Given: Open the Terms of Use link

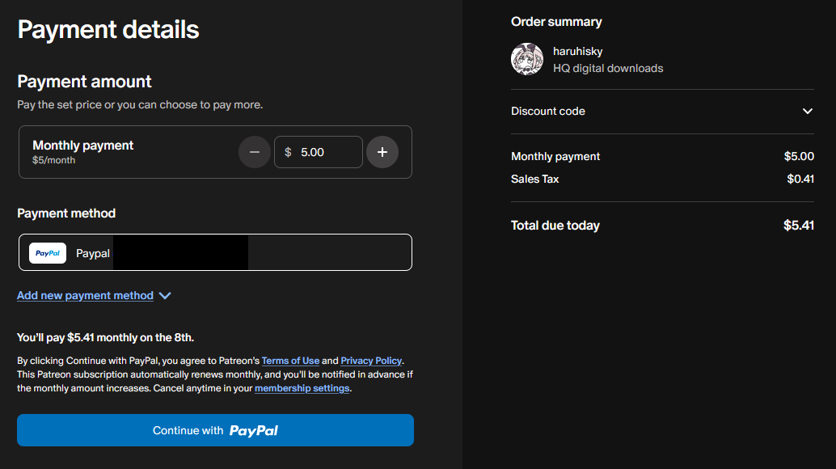Looking at the screenshot, I should 290,361.
